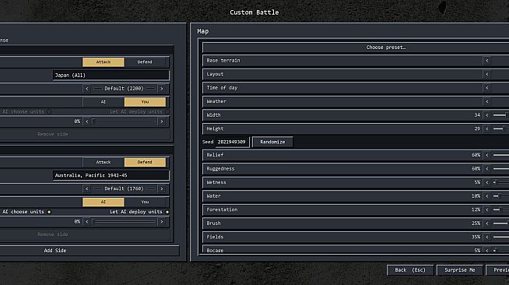Click right arrow of Australia side percent slider
Image resolution: width=509 pixels, height=285 pixels.
(x=162, y=222)
